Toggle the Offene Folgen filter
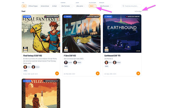This screenshot has width=174, height=108. [x=33, y=6]
